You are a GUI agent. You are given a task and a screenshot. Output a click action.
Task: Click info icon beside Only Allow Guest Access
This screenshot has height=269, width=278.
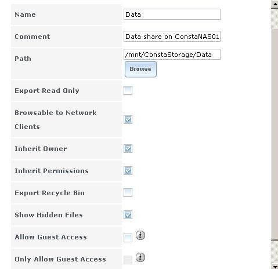point(140,257)
